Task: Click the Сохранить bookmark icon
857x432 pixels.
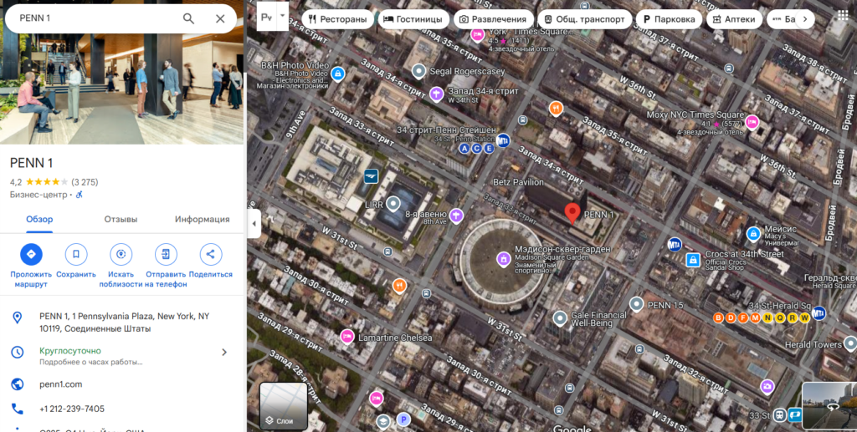Action: 76,255
